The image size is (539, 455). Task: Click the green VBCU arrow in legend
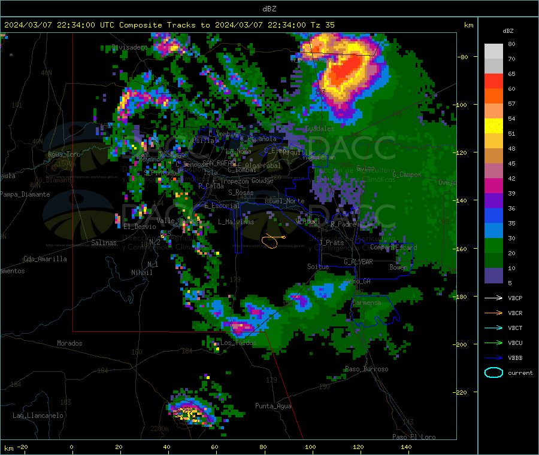click(x=493, y=343)
